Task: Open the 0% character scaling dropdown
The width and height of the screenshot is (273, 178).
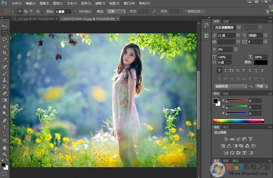Action: click(x=235, y=49)
